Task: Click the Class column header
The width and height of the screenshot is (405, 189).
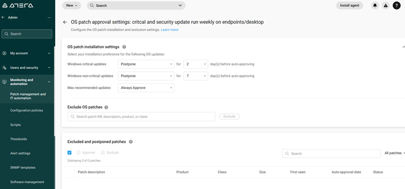Action: [x=222, y=172]
